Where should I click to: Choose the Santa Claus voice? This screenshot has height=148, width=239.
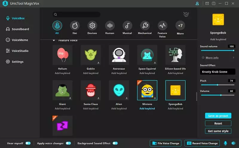(x=91, y=90)
